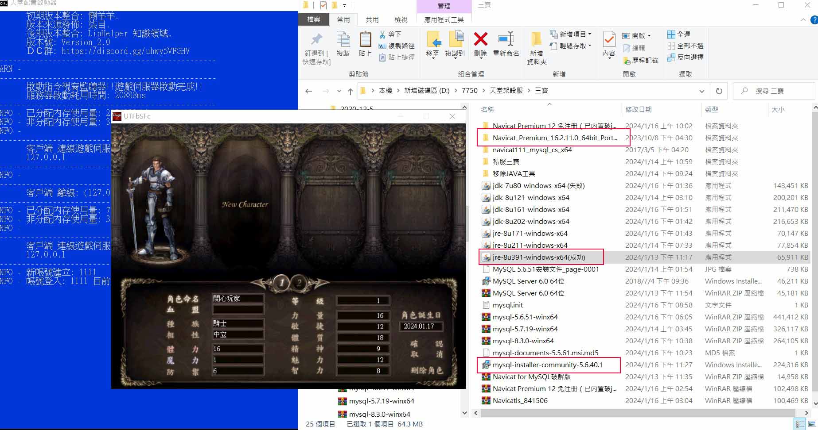Switch to Share (共用) ribbon tab
The width and height of the screenshot is (818, 430).
[372, 19]
